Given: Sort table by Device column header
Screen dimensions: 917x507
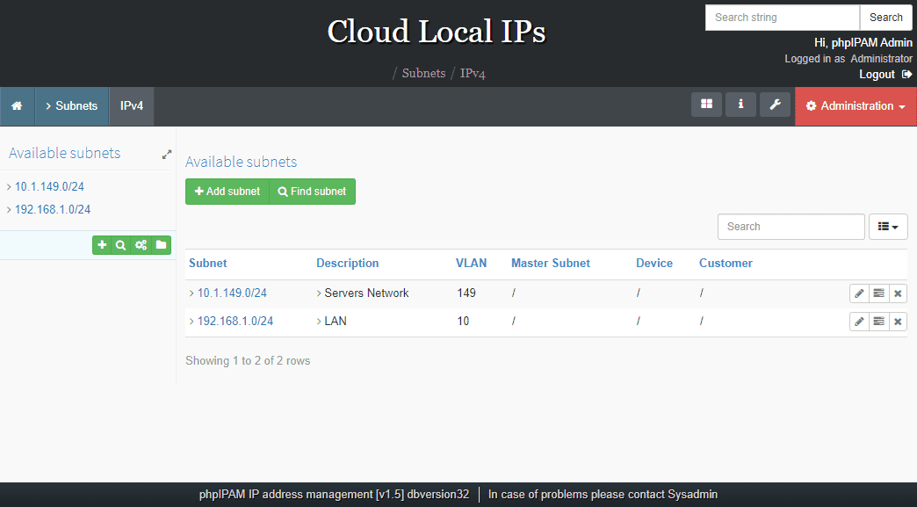Looking at the screenshot, I should (x=653, y=263).
